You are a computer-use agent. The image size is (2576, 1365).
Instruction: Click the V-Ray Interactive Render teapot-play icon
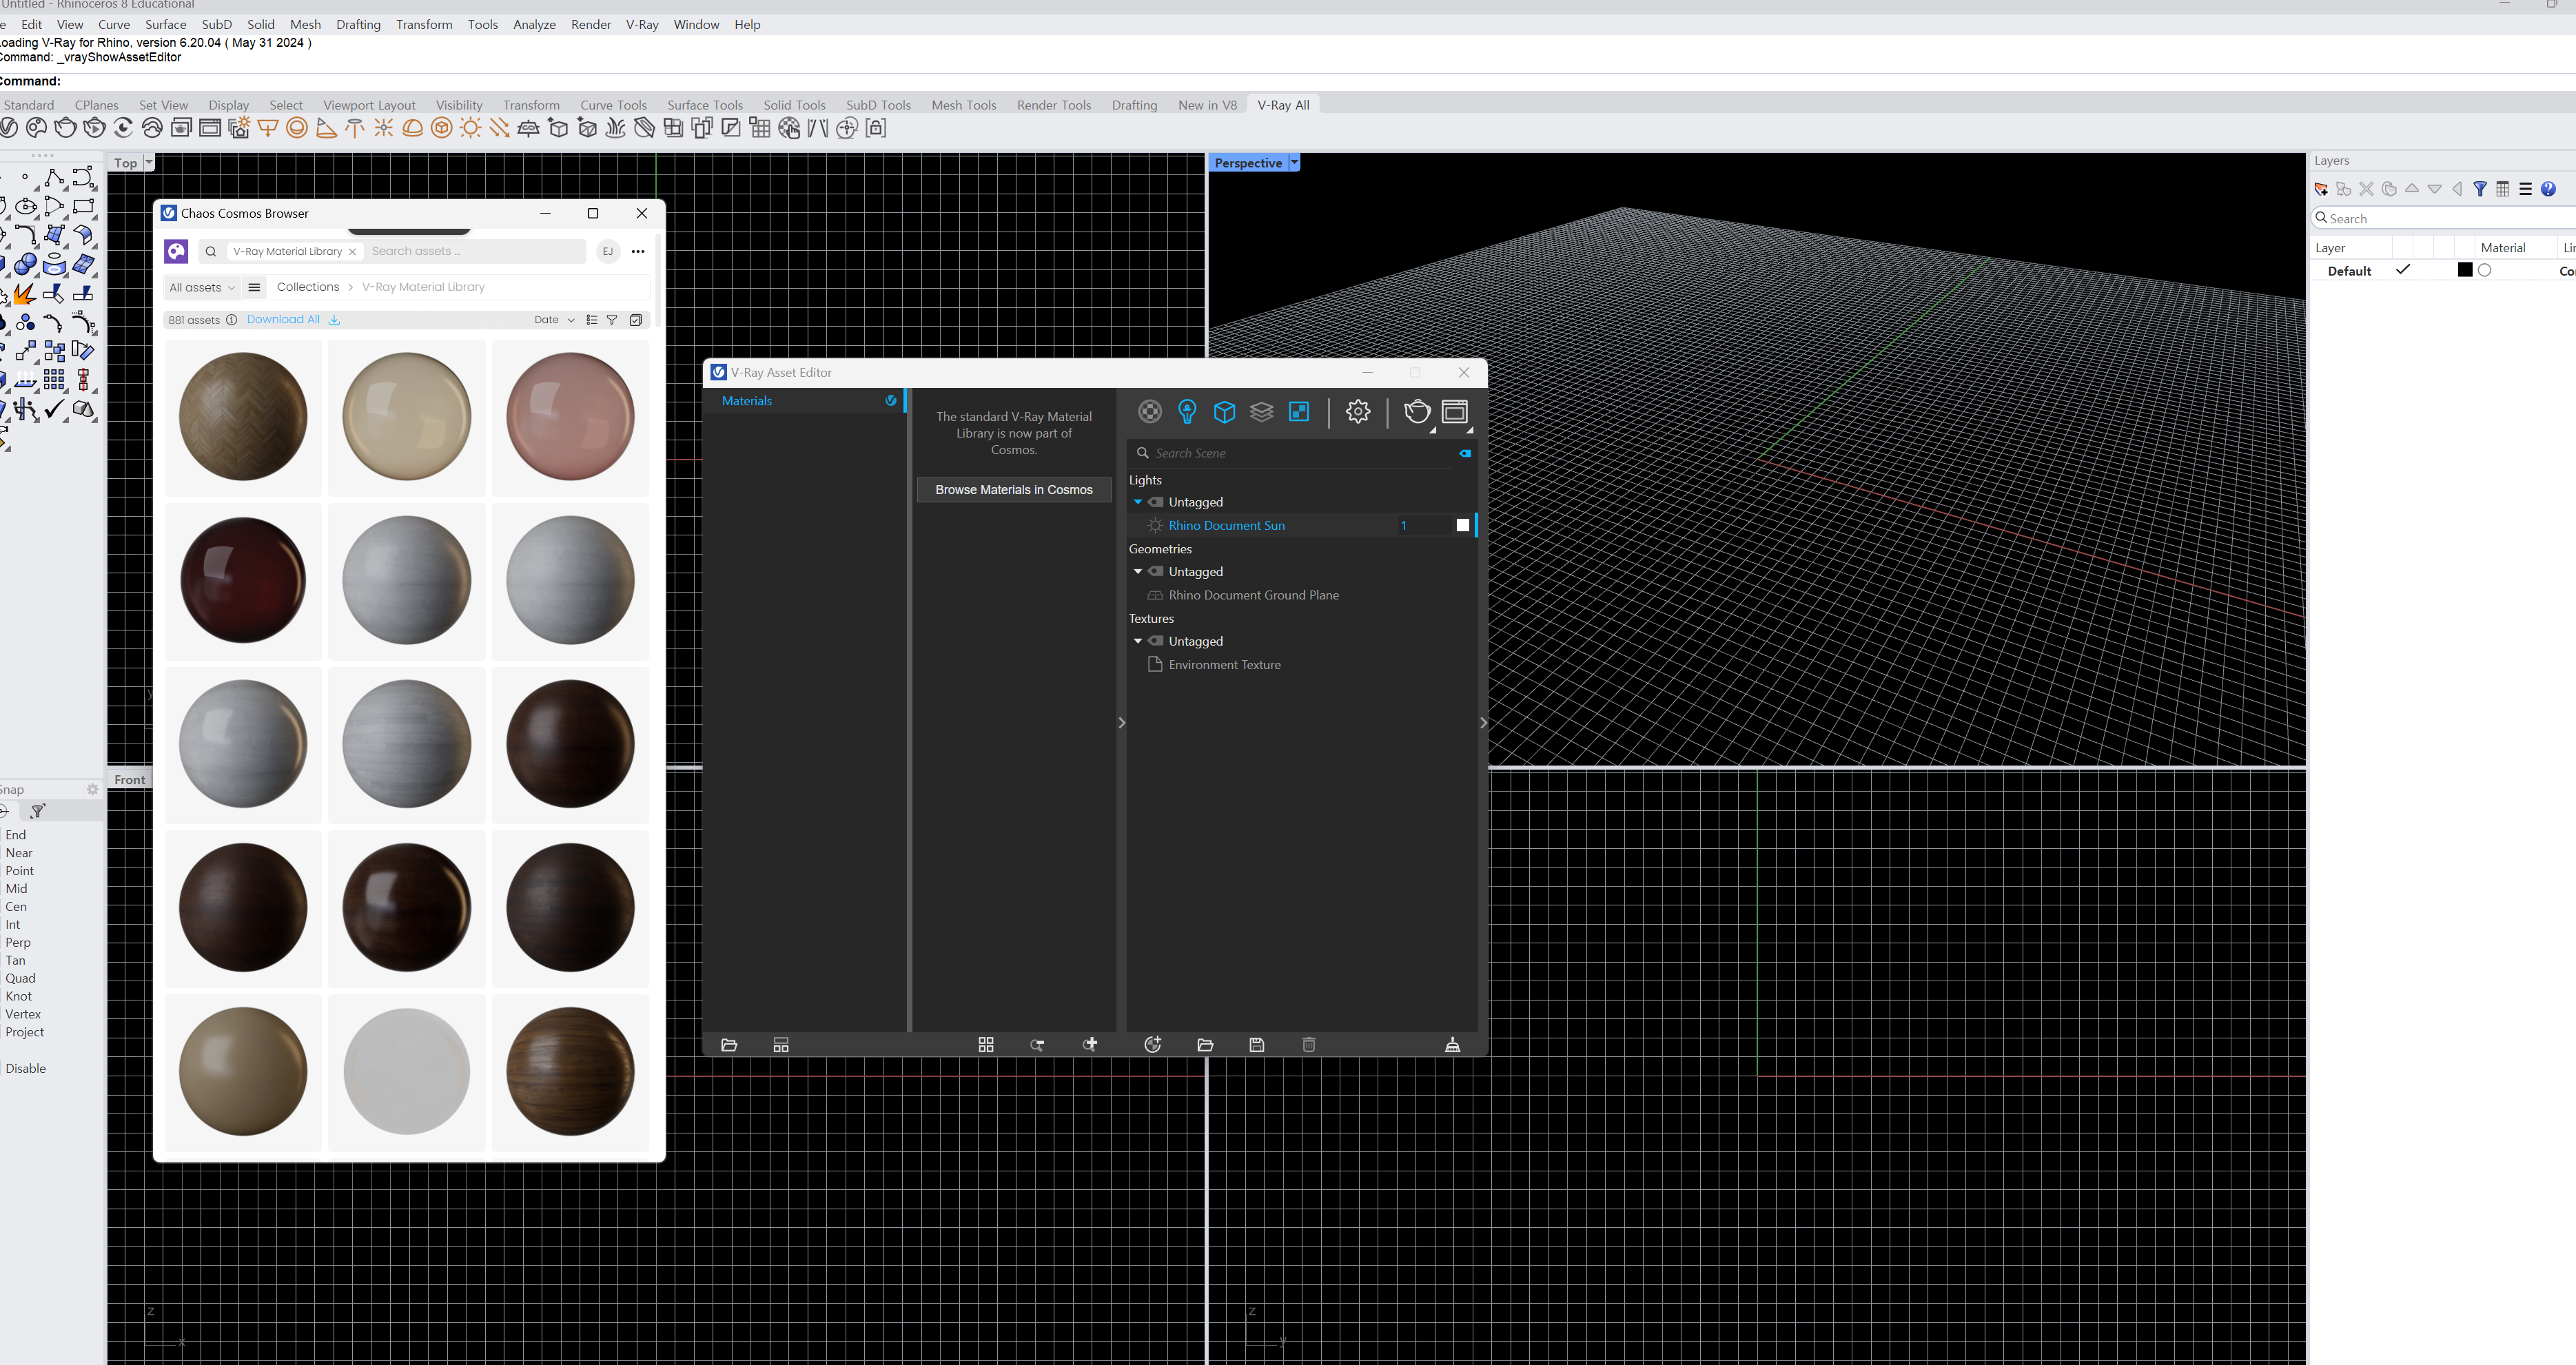click(x=94, y=128)
